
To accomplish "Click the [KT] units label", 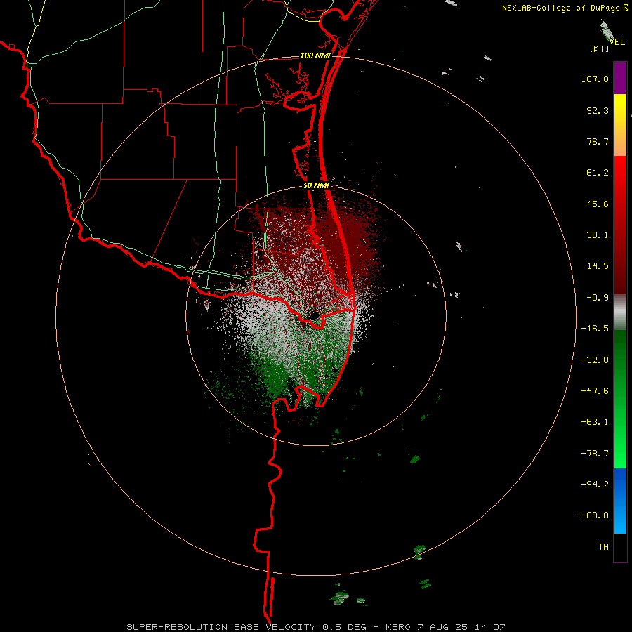I will 600,48.
